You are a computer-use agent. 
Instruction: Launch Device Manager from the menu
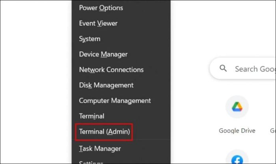[x=103, y=54]
